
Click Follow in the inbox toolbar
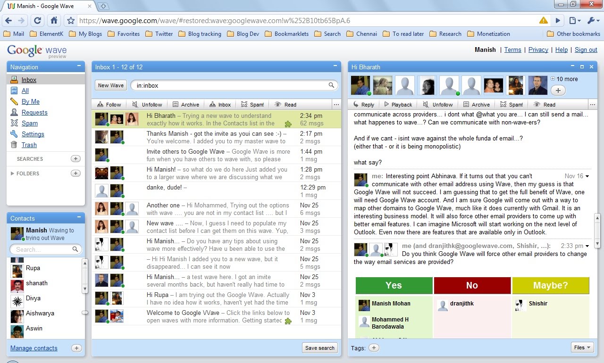click(109, 105)
